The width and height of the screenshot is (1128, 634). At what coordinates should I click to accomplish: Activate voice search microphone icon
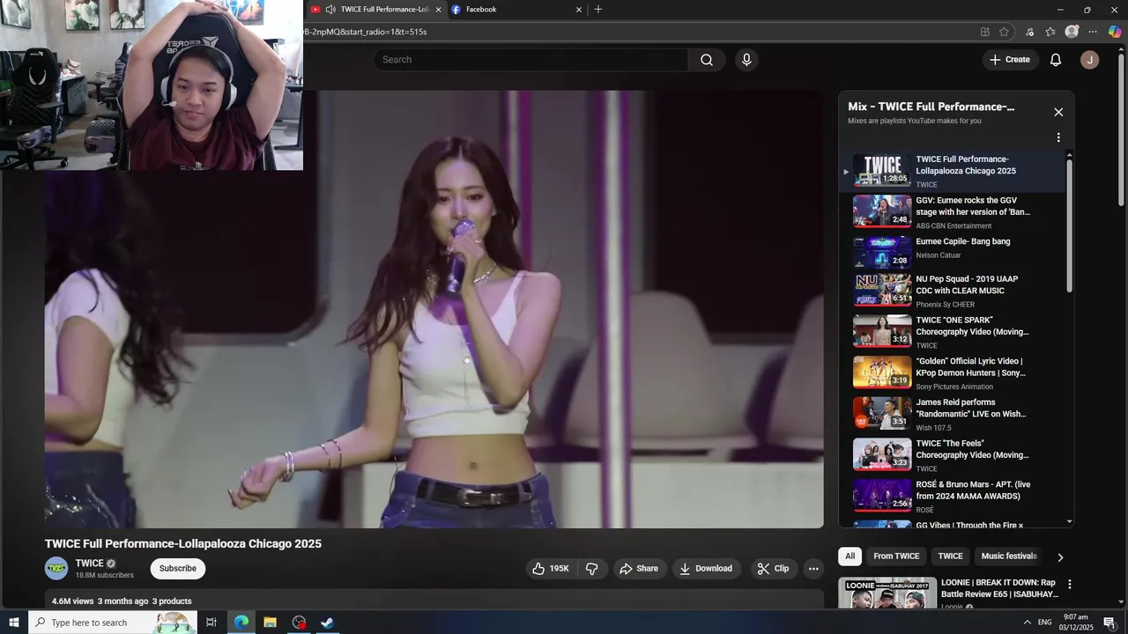pyautogui.click(x=746, y=60)
